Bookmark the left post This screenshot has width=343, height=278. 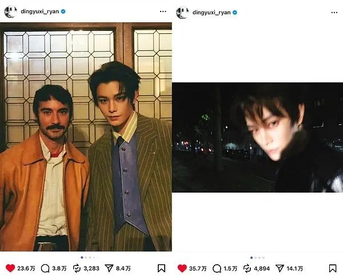161,268
